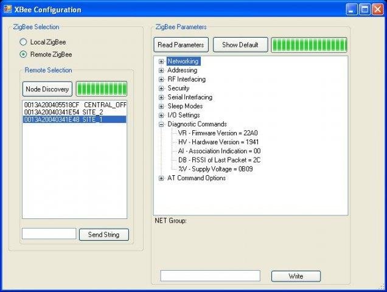Click the XBee Configuration title bar icon

(x=8, y=9)
